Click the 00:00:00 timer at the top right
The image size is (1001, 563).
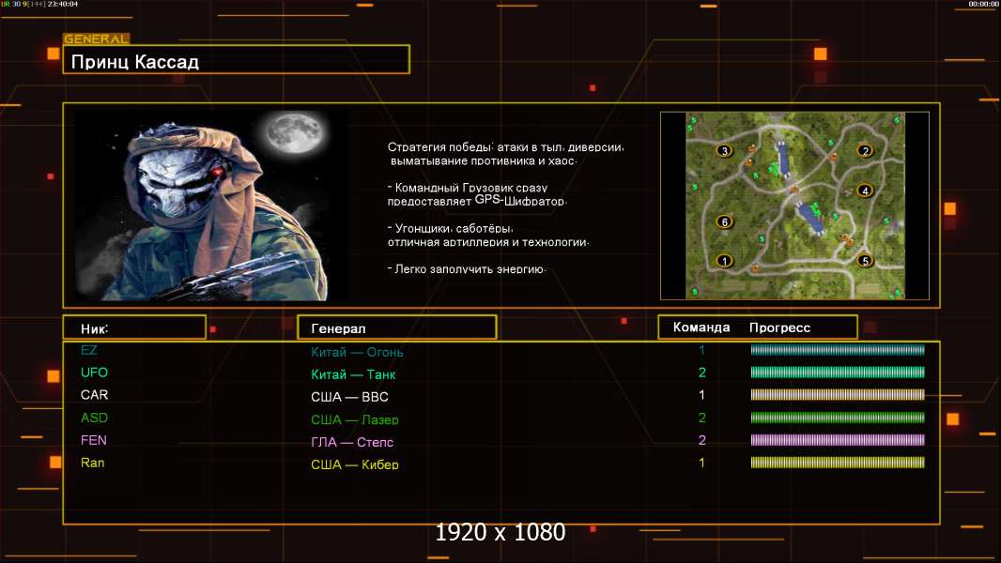point(983,4)
